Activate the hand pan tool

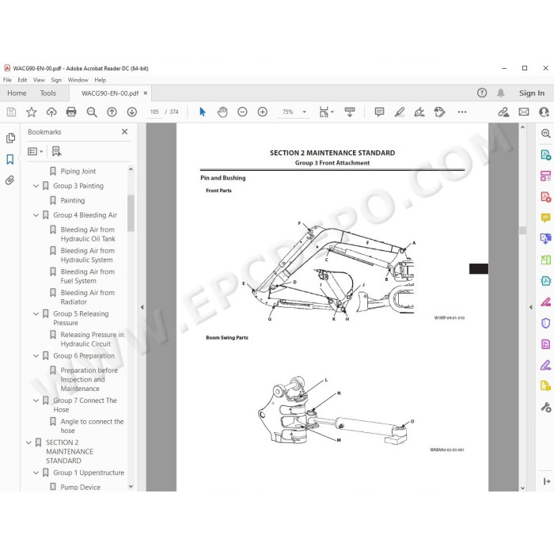tap(222, 112)
